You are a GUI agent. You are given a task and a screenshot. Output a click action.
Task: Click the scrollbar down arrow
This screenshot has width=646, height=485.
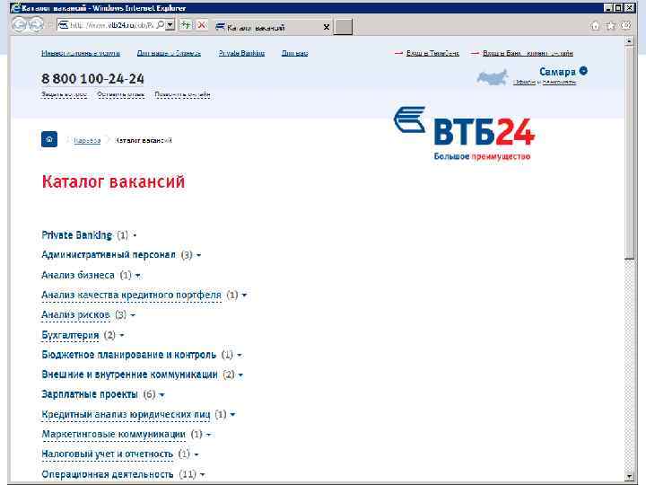coord(629,476)
